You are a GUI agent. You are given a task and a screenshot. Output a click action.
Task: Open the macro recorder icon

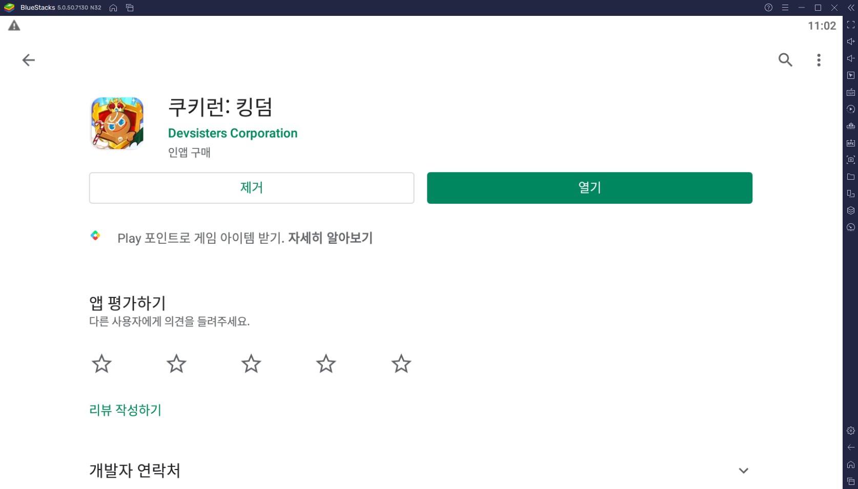click(851, 109)
